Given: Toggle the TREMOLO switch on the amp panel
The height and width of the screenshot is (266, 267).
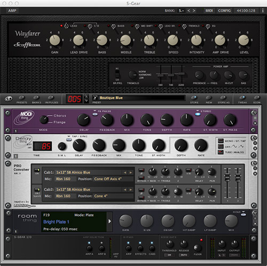Looking at the screenshot, I should coord(184,26).
